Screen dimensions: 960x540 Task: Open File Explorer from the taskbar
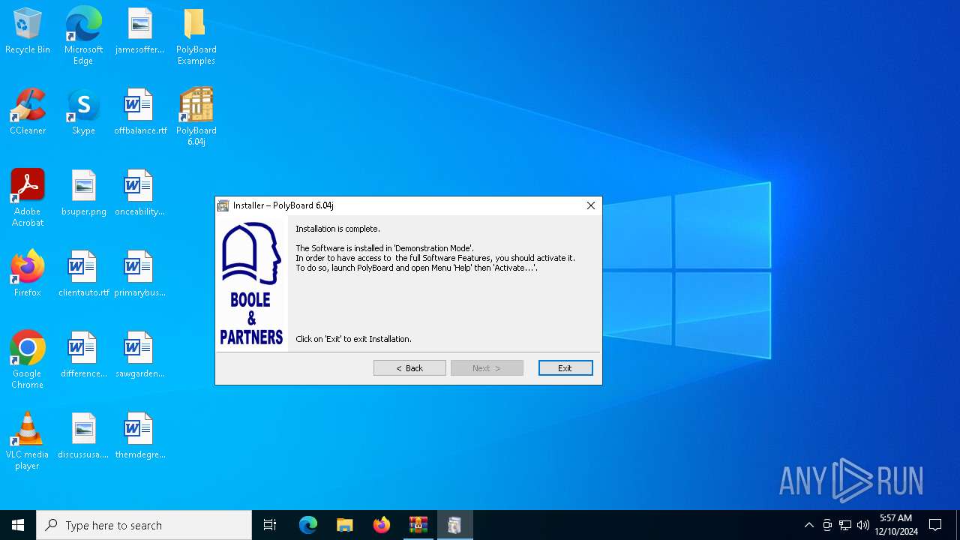345,525
